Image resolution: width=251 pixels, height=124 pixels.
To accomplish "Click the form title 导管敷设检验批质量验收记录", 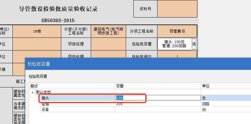I will (x=58, y=9).
